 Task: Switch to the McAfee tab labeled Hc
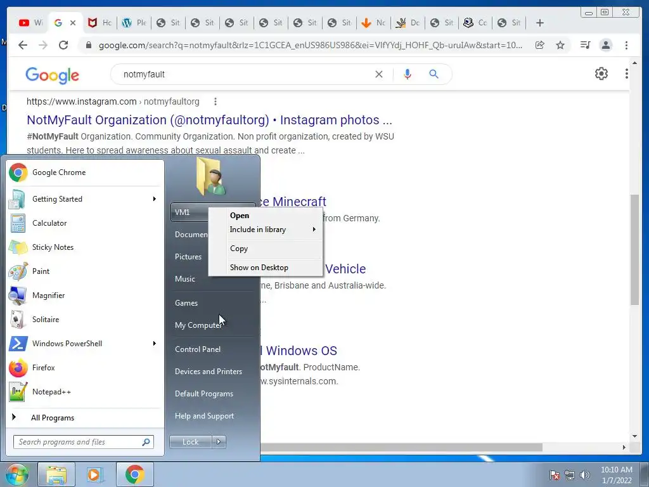click(100, 23)
